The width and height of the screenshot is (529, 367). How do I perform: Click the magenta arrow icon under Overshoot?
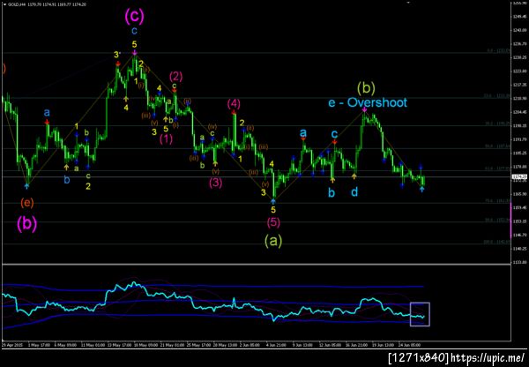[364, 109]
